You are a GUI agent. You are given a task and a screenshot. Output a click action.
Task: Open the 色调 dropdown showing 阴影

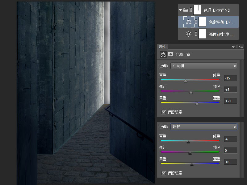pos(204,127)
